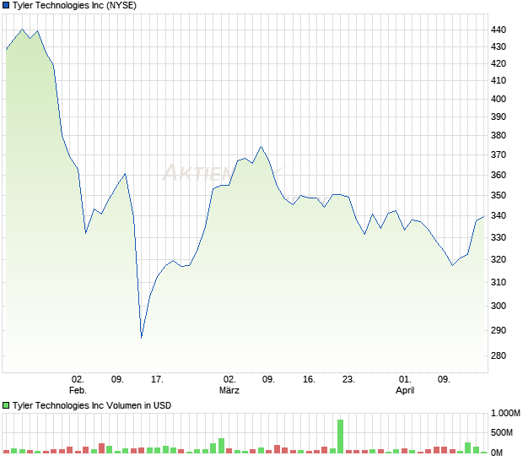Click the 340 price axis label

point(499,215)
